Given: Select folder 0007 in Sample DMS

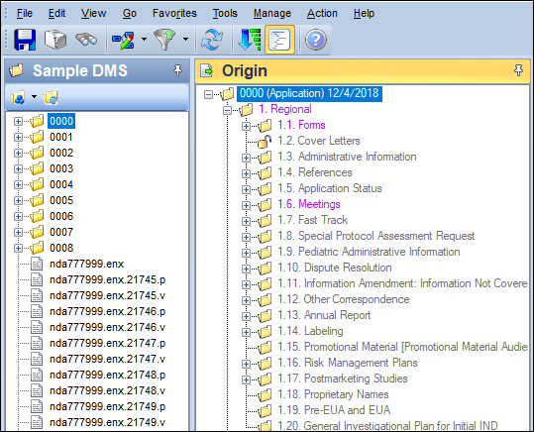Looking at the screenshot, I should (x=61, y=232).
